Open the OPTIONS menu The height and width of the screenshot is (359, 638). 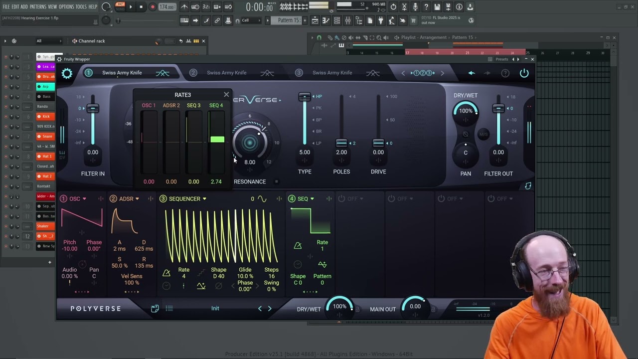click(x=66, y=7)
